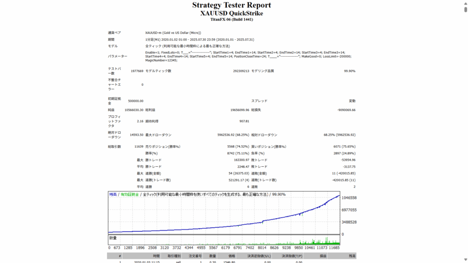Select 'XAUUSD-m (Gold vs US Dollar (Micro))'
Screen dimensions: 468x263
point(173,33)
